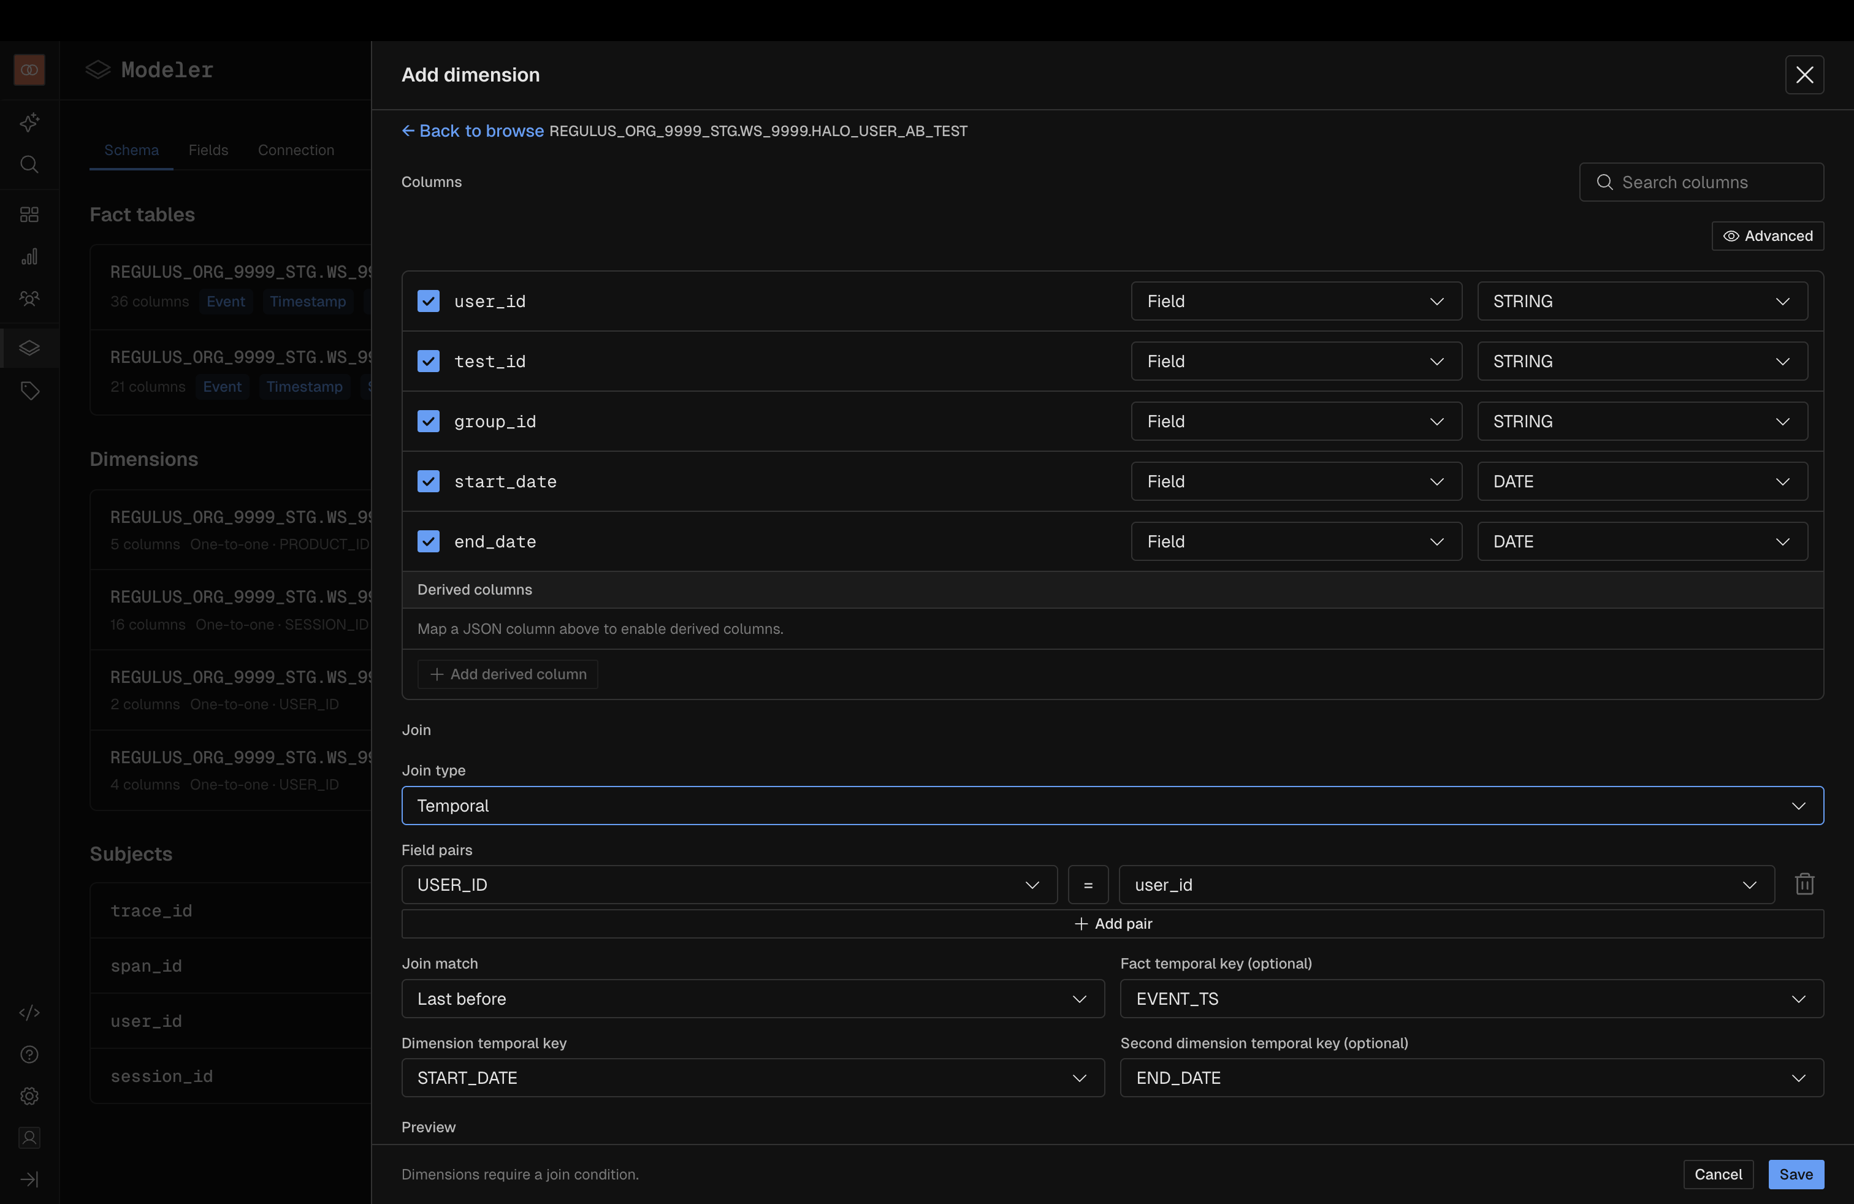Expand the sidebar with the arrow icon

tap(29, 1180)
